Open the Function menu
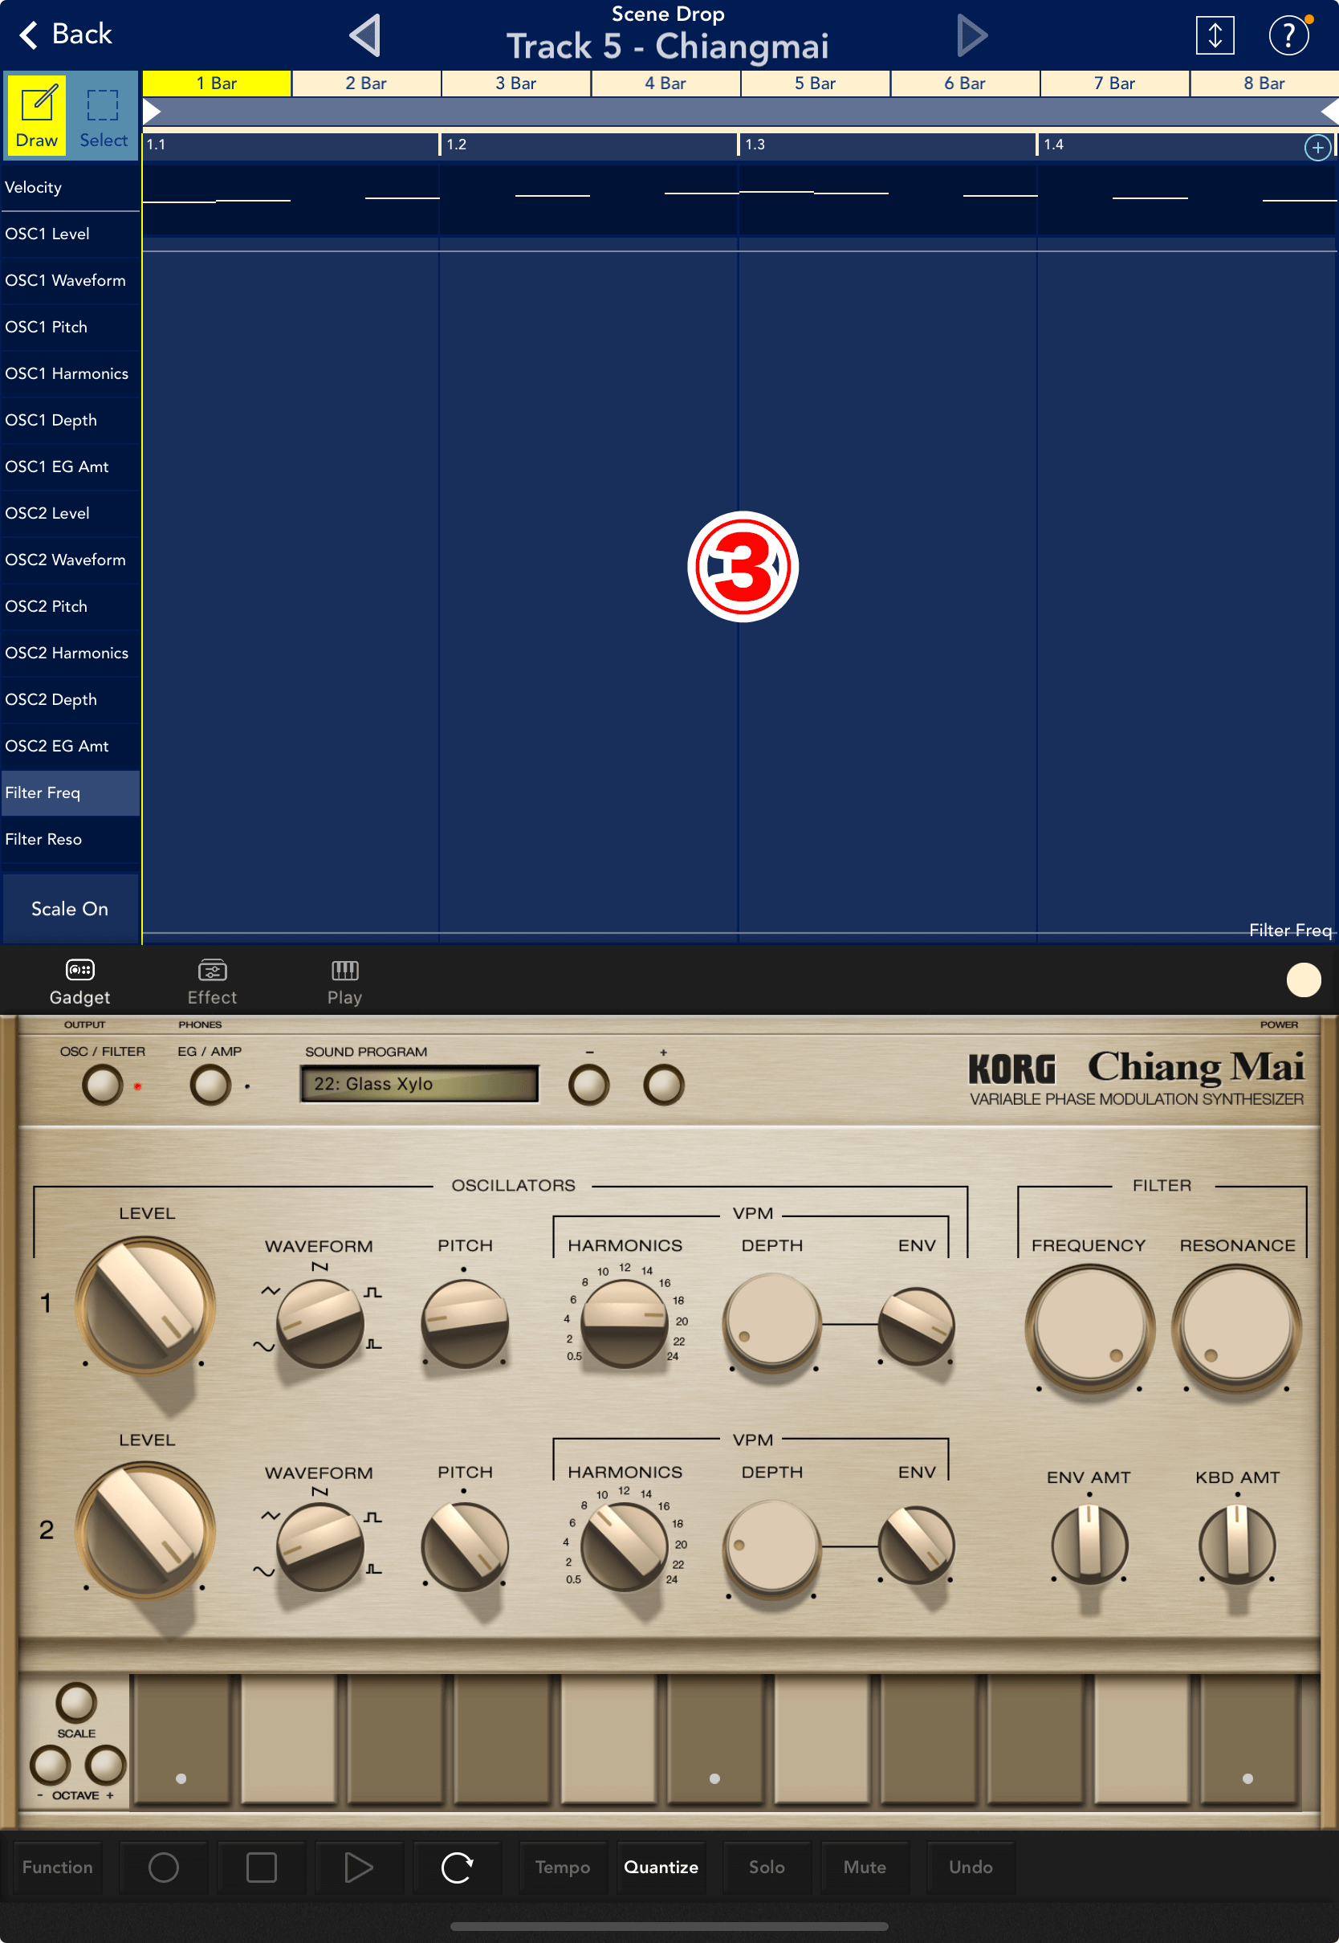This screenshot has height=1943, width=1339. click(x=57, y=1868)
